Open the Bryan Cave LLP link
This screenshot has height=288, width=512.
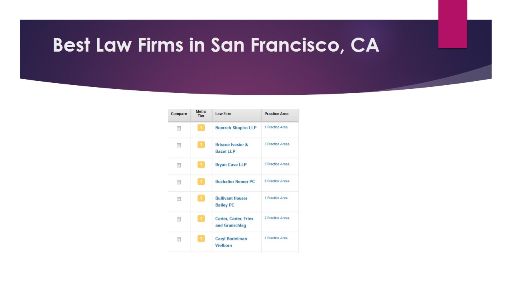pos(231,164)
